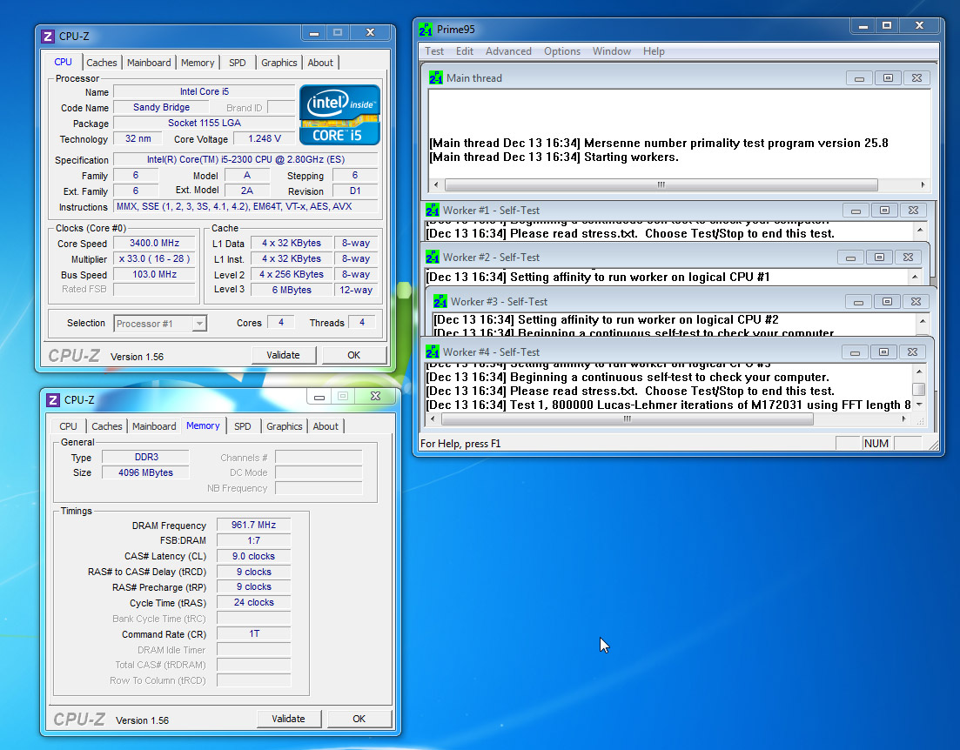
Task: Click the DRAM Frequency value 961.7 MHz
Action: [x=253, y=525]
